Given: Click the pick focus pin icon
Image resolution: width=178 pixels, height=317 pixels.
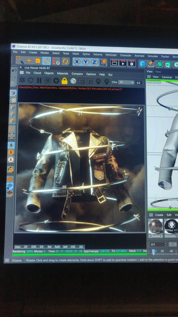Looking at the screenshot, I should 98,82.
